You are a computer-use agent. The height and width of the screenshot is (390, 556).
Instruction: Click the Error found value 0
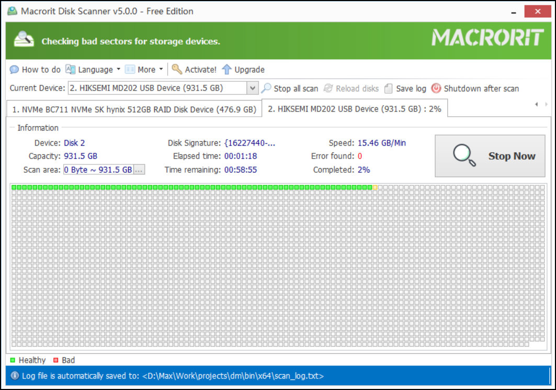pos(359,156)
